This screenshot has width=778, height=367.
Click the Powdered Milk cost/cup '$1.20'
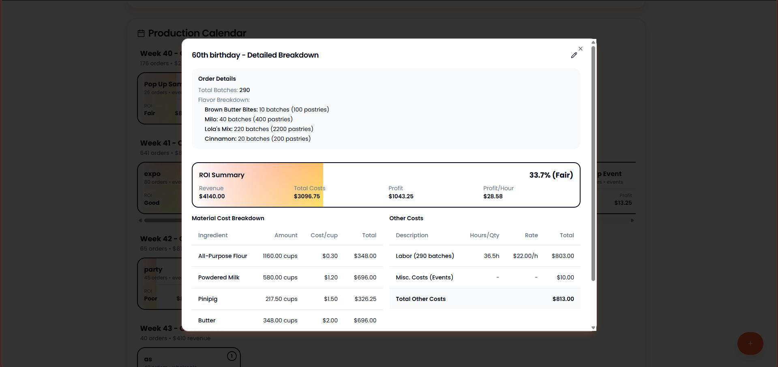(331, 277)
